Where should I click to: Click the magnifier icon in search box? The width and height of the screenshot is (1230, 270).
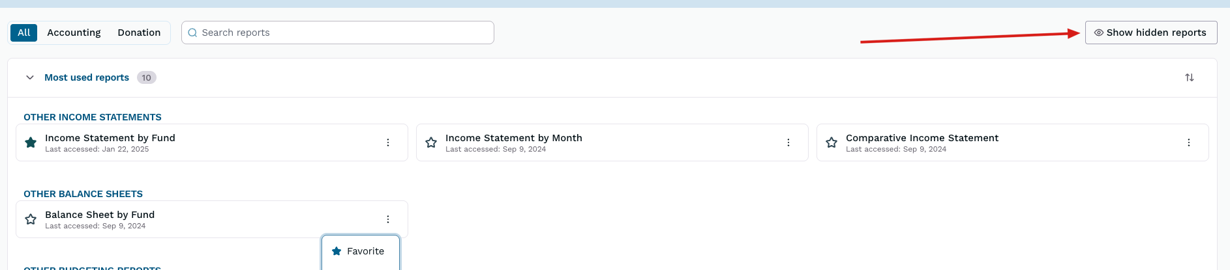(192, 33)
